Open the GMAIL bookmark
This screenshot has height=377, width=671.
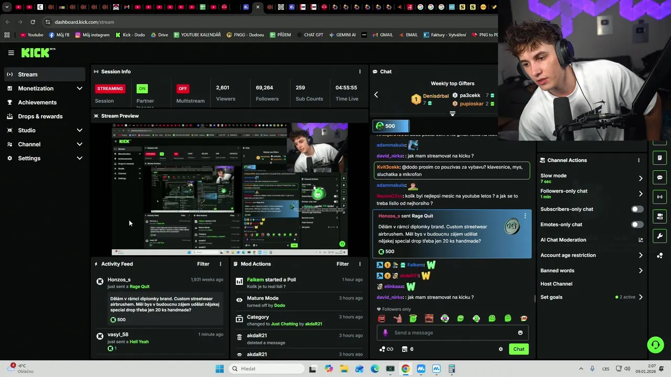click(x=382, y=35)
